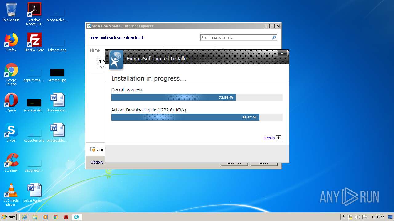Viewport: 394px width, 221px height.
Task: Open the Chrome taskbar icon
Action: click(x=56, y=217)
